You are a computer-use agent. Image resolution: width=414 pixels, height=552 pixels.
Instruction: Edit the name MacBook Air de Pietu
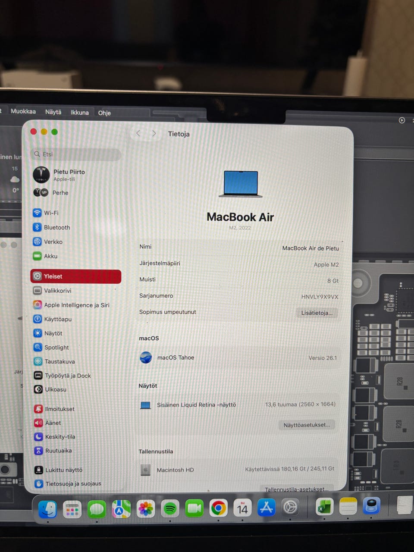tap(310, 248)
